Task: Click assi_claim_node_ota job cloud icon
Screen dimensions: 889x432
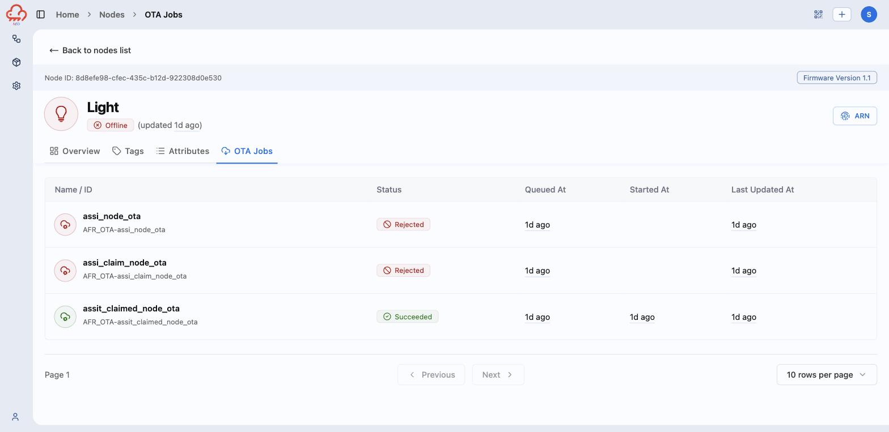Action: (65, 271)
